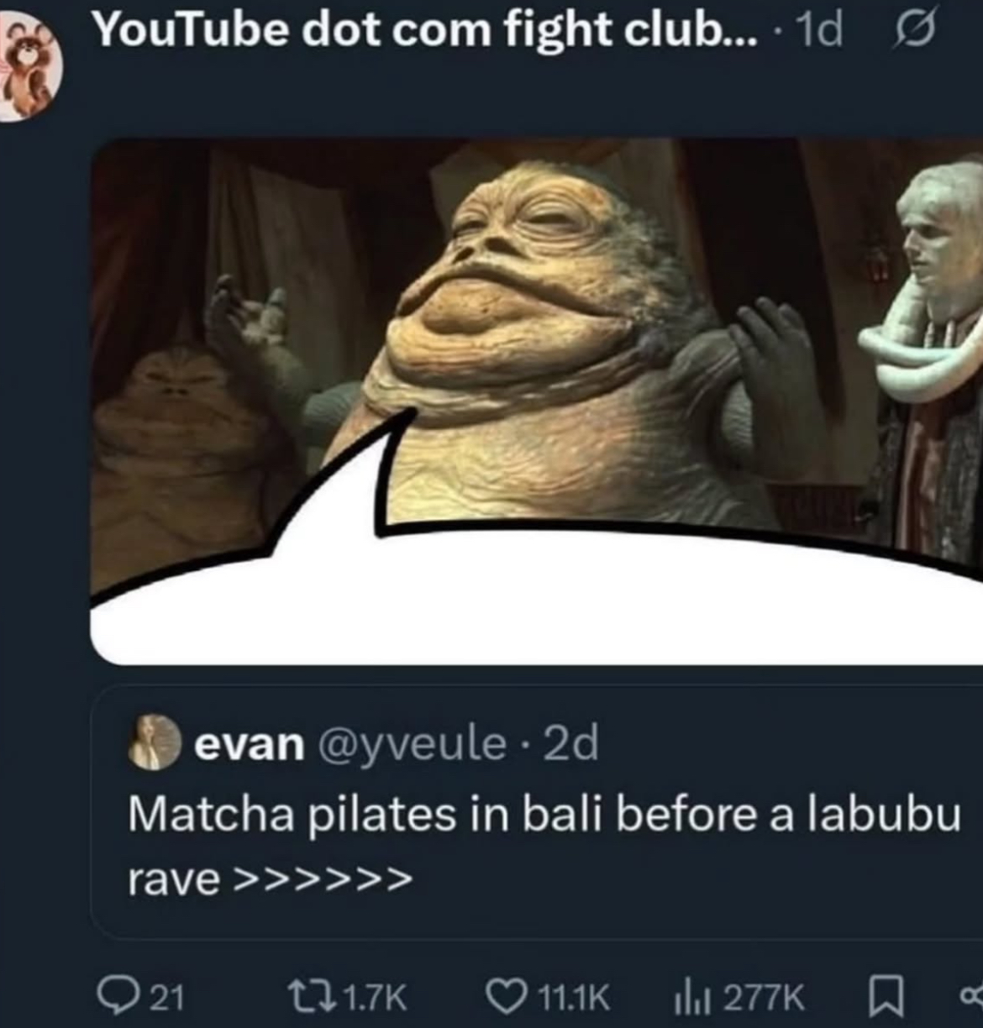This screenshot has width=983, height=1028.
Task: Enlarge the Jabba reaction image
Action: 537,401
